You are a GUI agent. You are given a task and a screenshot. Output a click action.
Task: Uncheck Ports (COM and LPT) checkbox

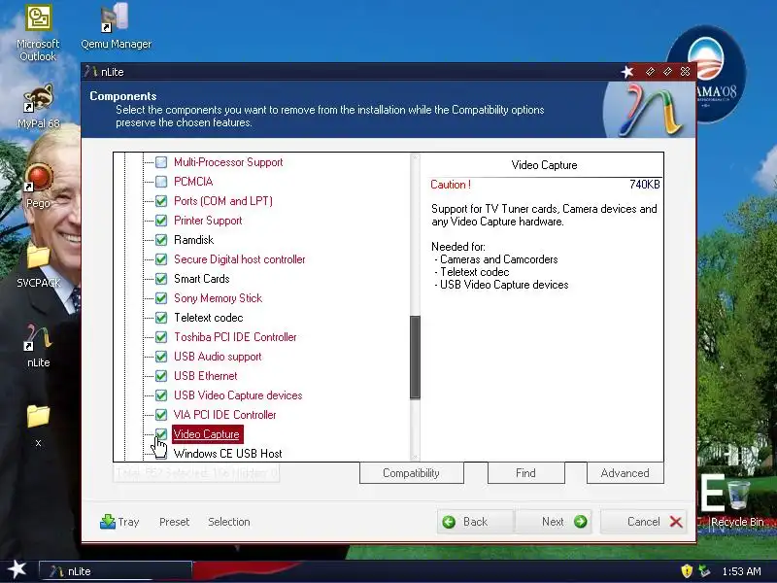tap(161, 201)
